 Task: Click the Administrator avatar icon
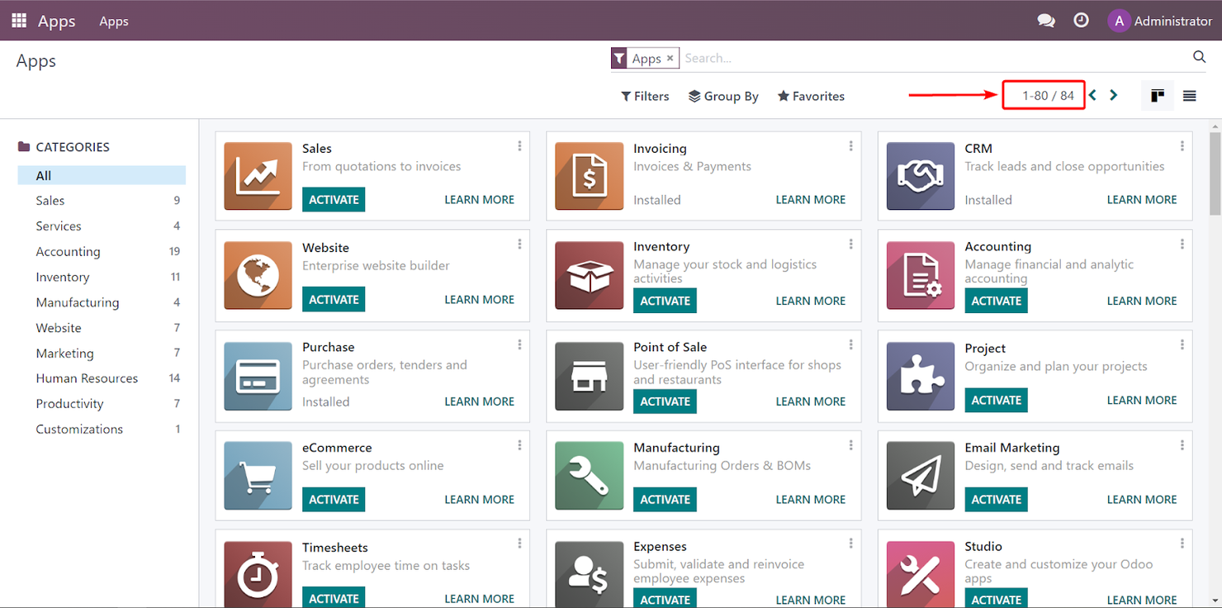1119,21
